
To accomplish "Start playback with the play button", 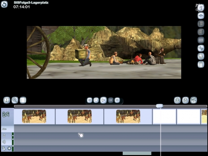I will tap(103, 100).
